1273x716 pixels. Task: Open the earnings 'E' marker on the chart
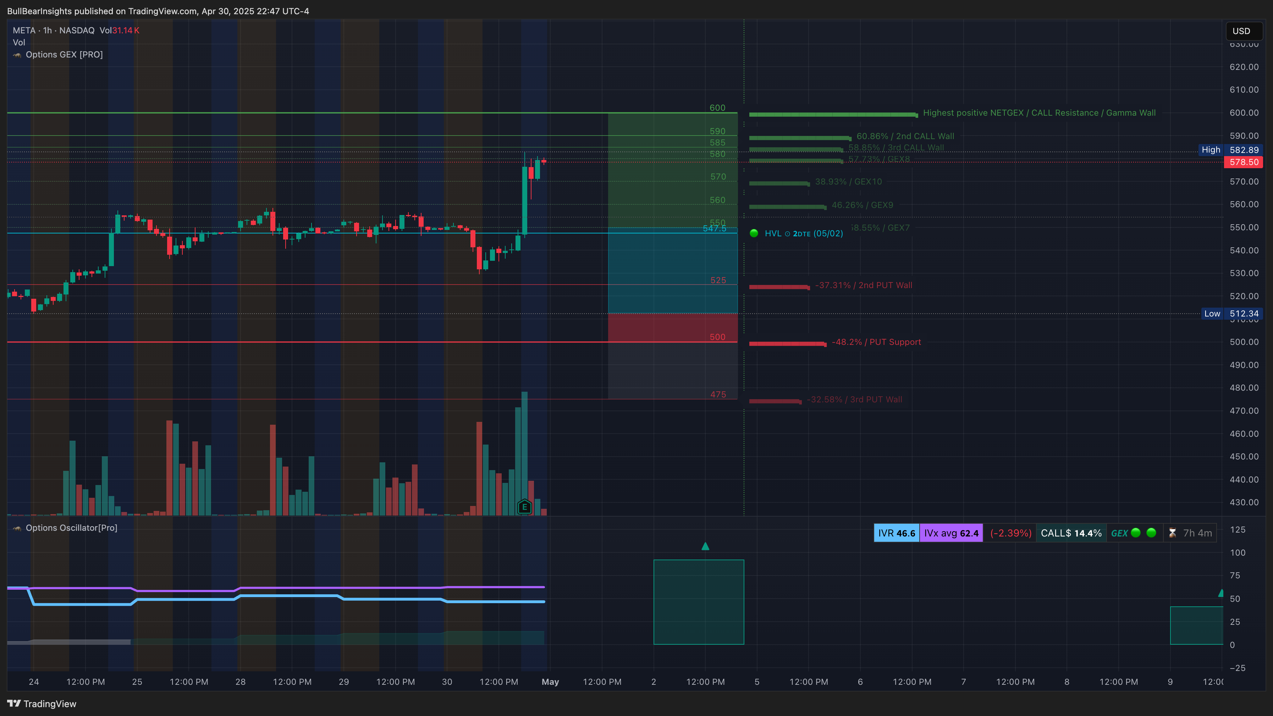tap(524, 507)
